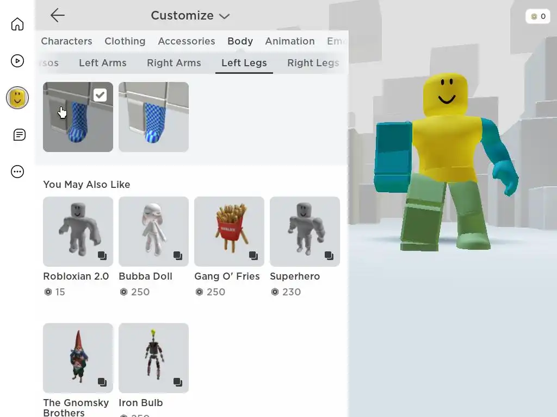
Task: Click the back arrow icon
Action: pyautogui.click(x=58, y=15)
